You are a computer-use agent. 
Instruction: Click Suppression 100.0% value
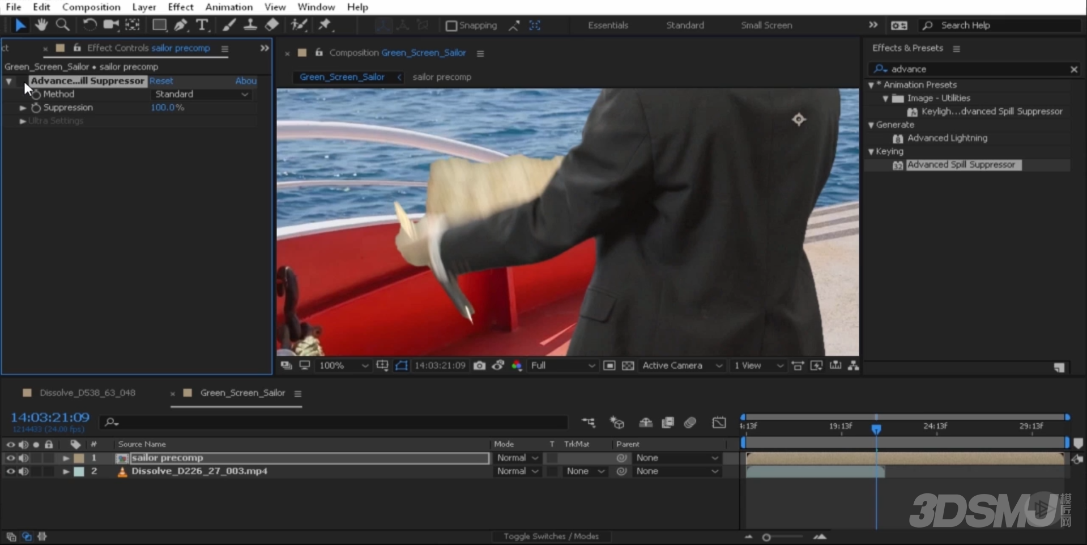click(x=167, y=108)
